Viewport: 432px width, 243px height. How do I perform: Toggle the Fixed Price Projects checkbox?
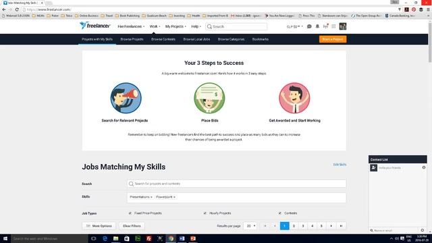[130, 213]
